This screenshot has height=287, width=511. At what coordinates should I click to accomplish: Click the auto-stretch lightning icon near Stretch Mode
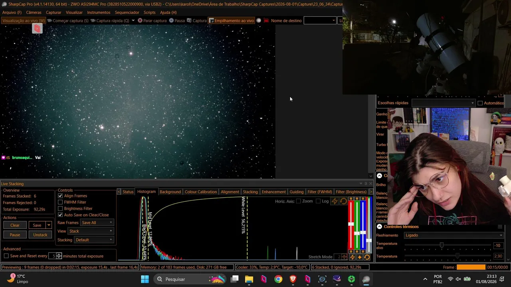click(352, 257)
